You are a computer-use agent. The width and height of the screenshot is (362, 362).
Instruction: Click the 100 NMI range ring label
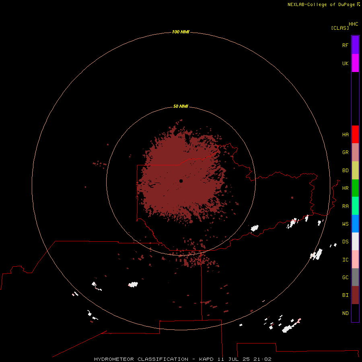tap(181, 32)
